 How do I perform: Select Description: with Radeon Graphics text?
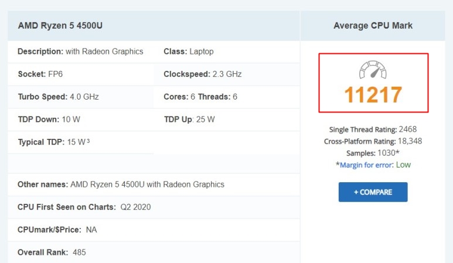coord(80,52)
